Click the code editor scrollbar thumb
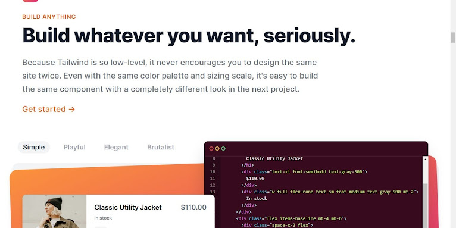 coord(425,205)
